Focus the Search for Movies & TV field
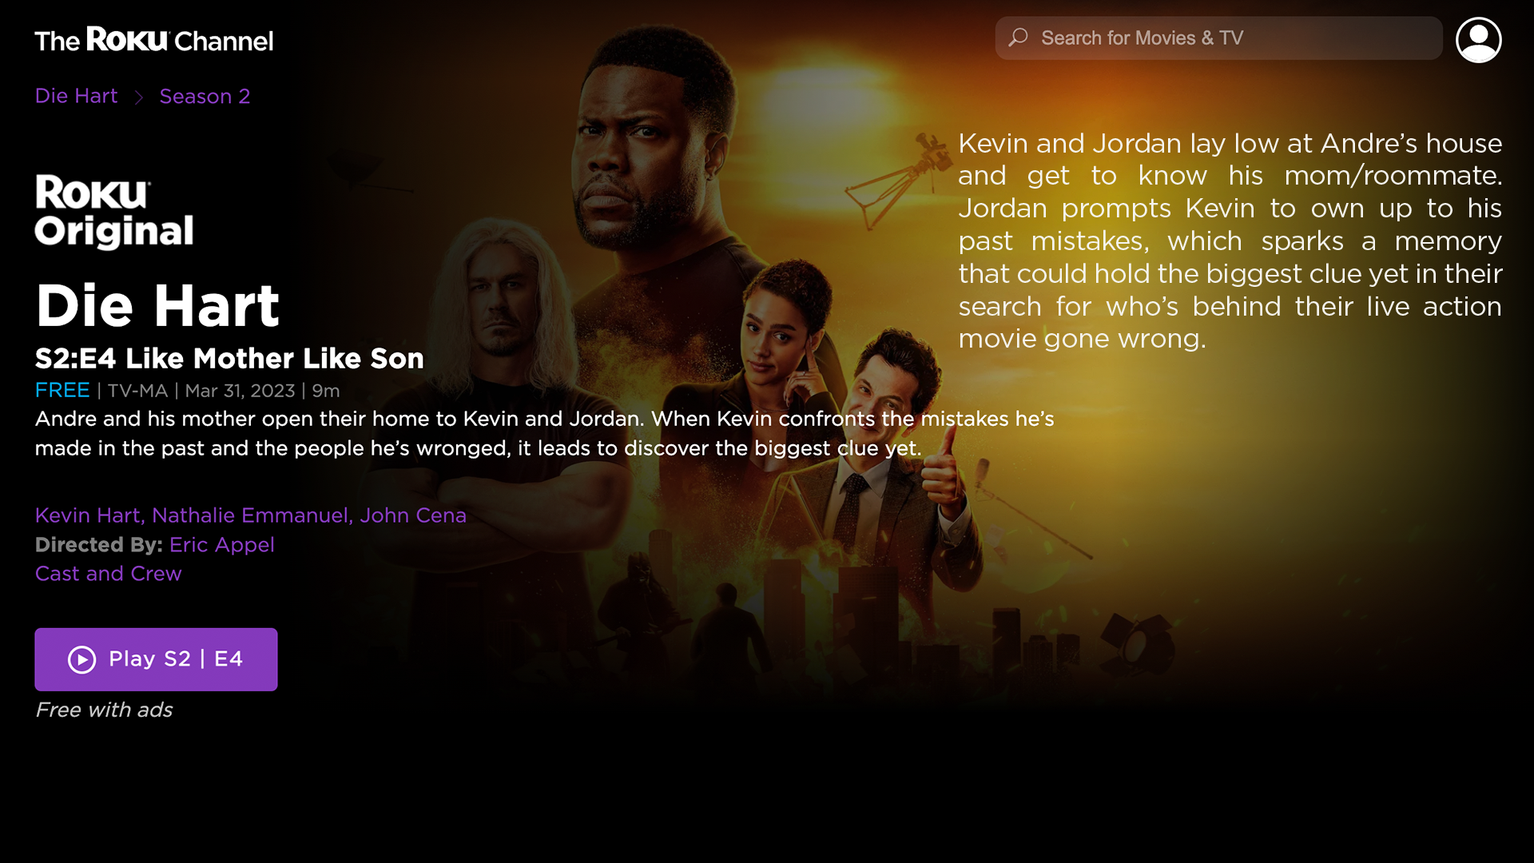 (x=1218, y=38)
